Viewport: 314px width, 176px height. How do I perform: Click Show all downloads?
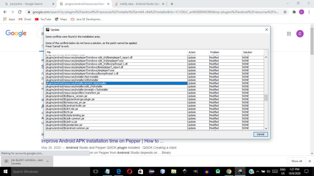tap(296, 161)
